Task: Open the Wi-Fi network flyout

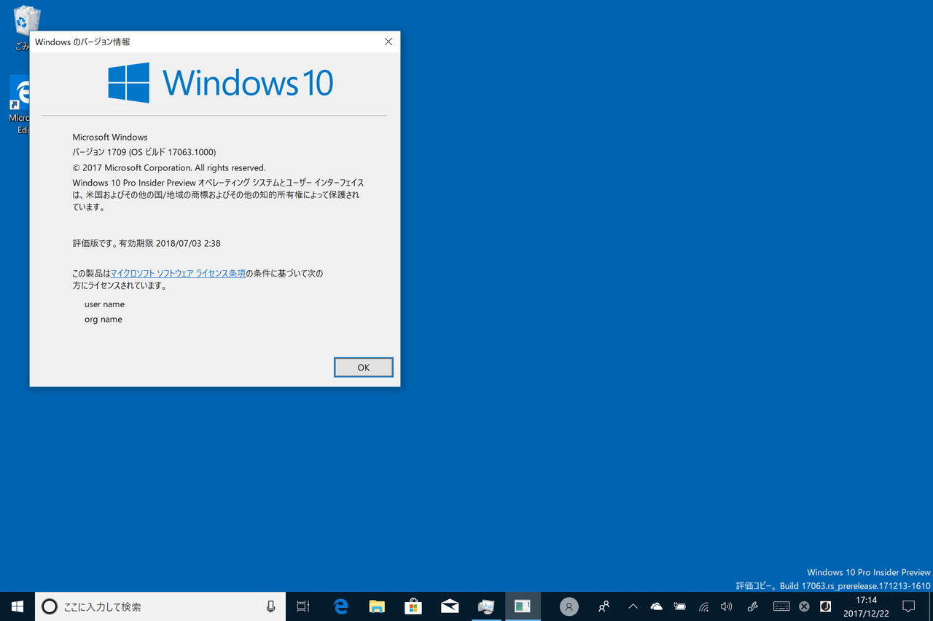Action: (703, 606)
